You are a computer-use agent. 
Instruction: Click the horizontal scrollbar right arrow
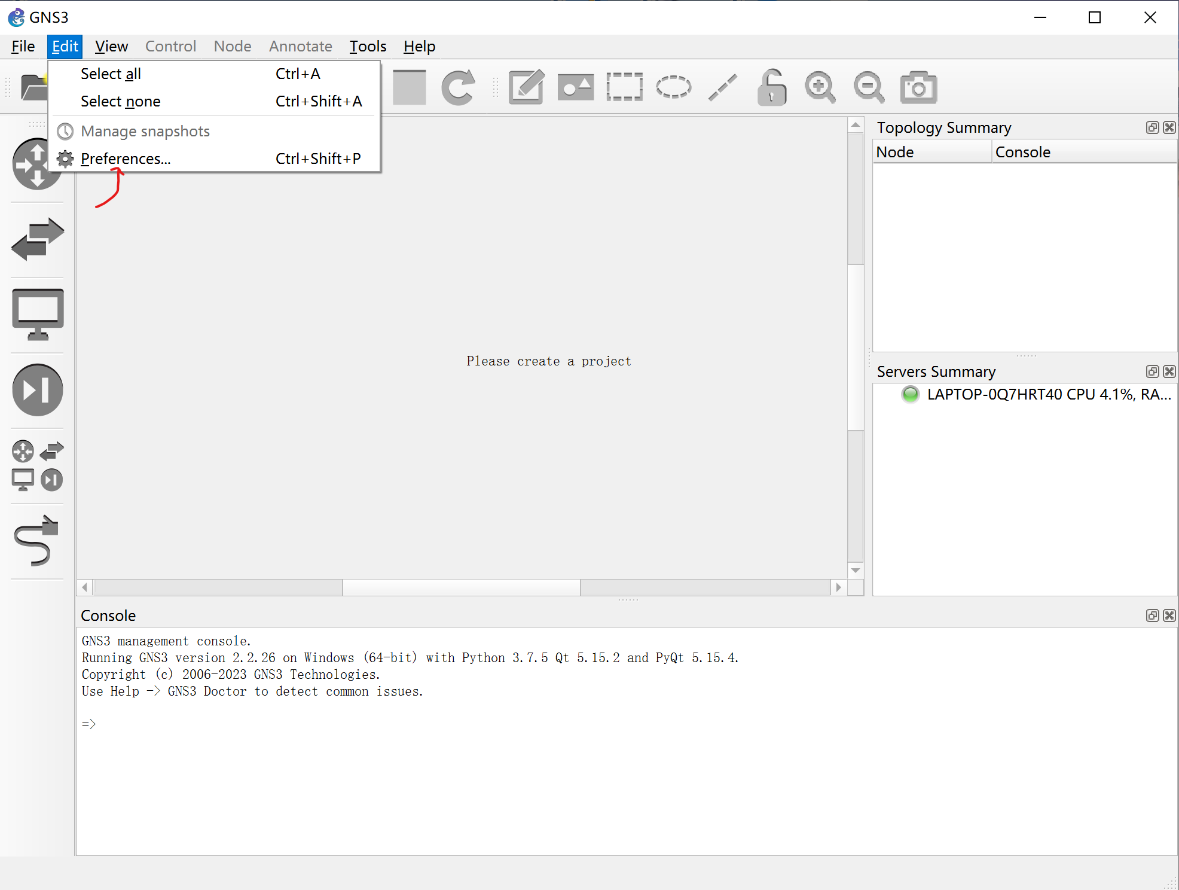[838, 587]
